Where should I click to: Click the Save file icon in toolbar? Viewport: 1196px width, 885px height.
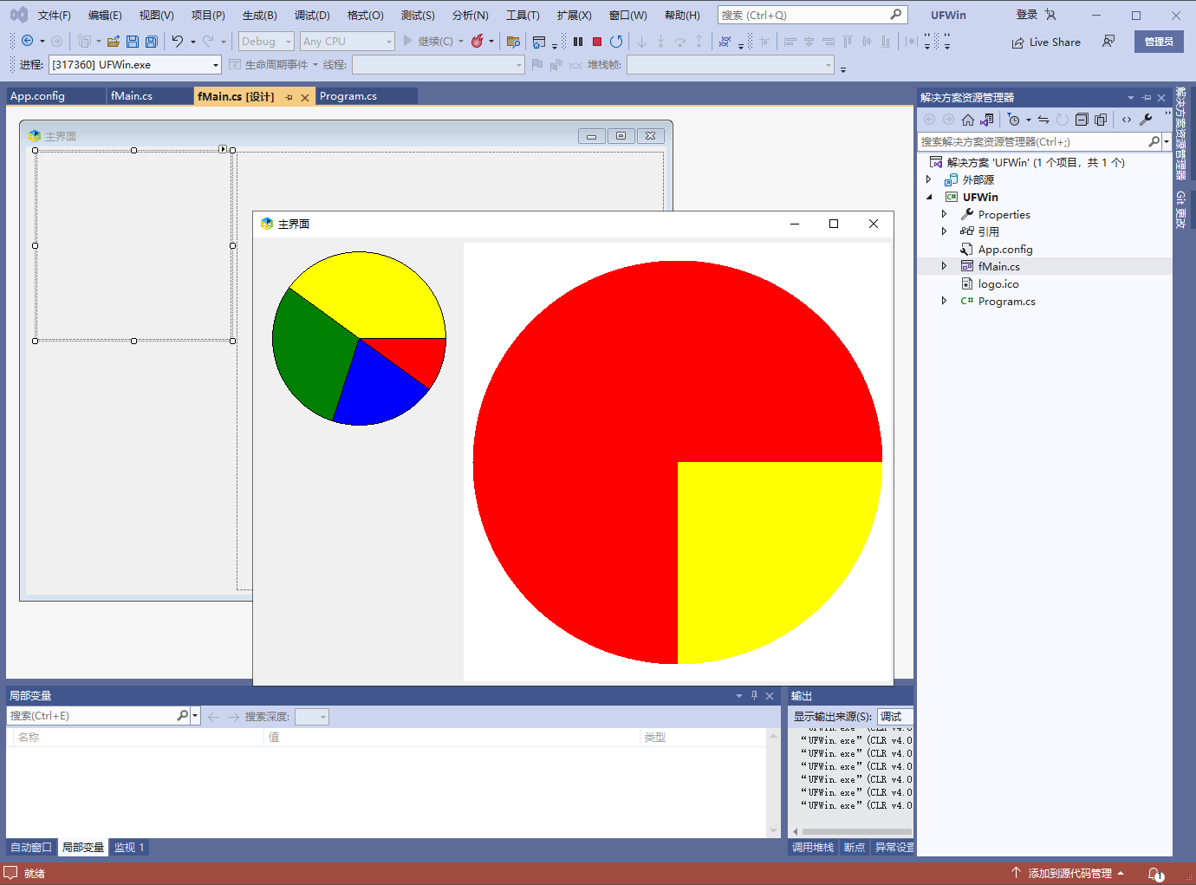tap(133, 42)
